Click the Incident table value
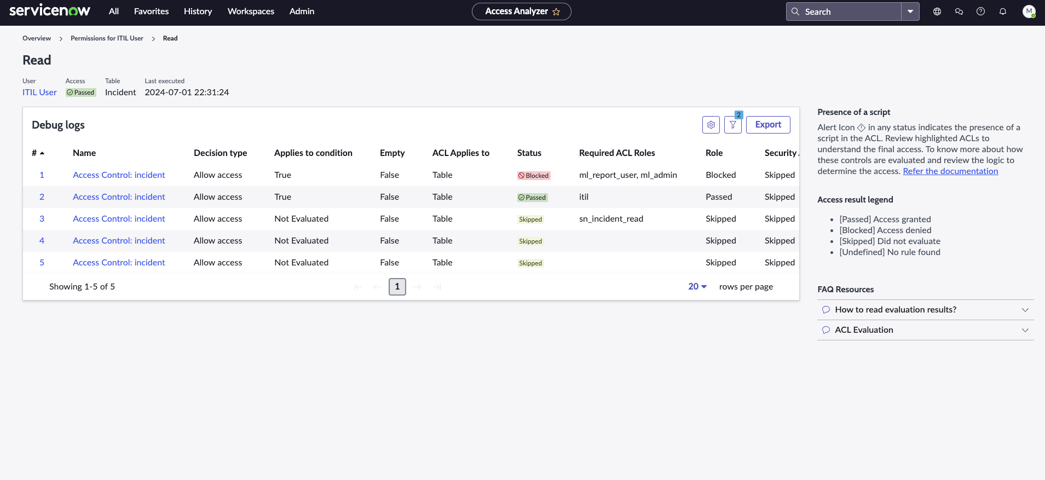 click(120, 92)
